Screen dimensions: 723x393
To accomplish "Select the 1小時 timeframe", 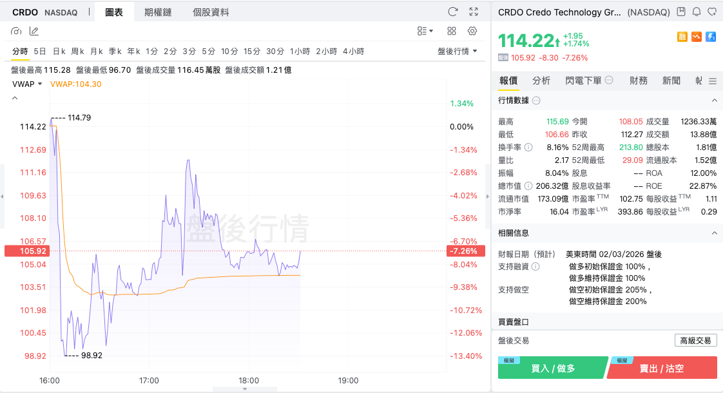I will [x=300, y=51].
